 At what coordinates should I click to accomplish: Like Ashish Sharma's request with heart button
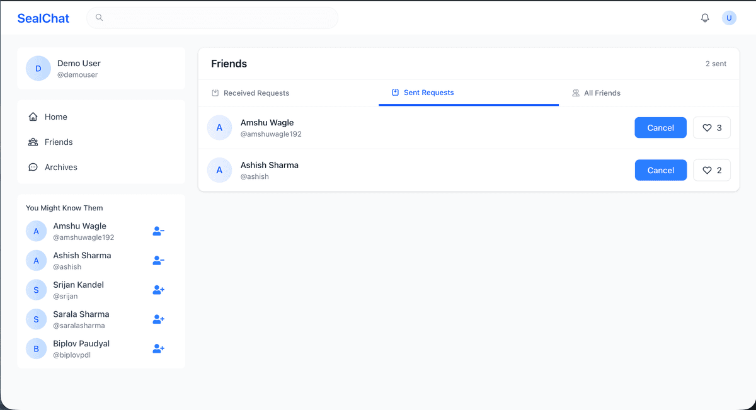click(x=712, y=170)
